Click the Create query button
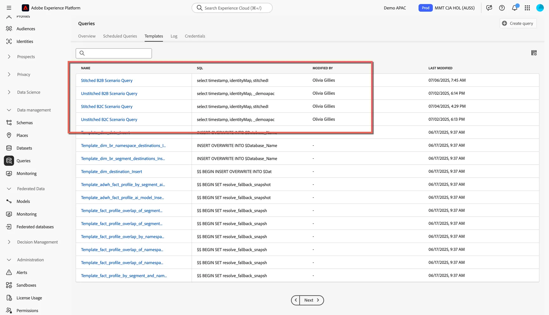This screenshot has width=549, height=315. pos(518,23)
